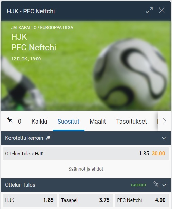Viewport: 172px width, 209px height.
Task: Pin the Ottelun Tulos market
Action: [x=156, y=184]
